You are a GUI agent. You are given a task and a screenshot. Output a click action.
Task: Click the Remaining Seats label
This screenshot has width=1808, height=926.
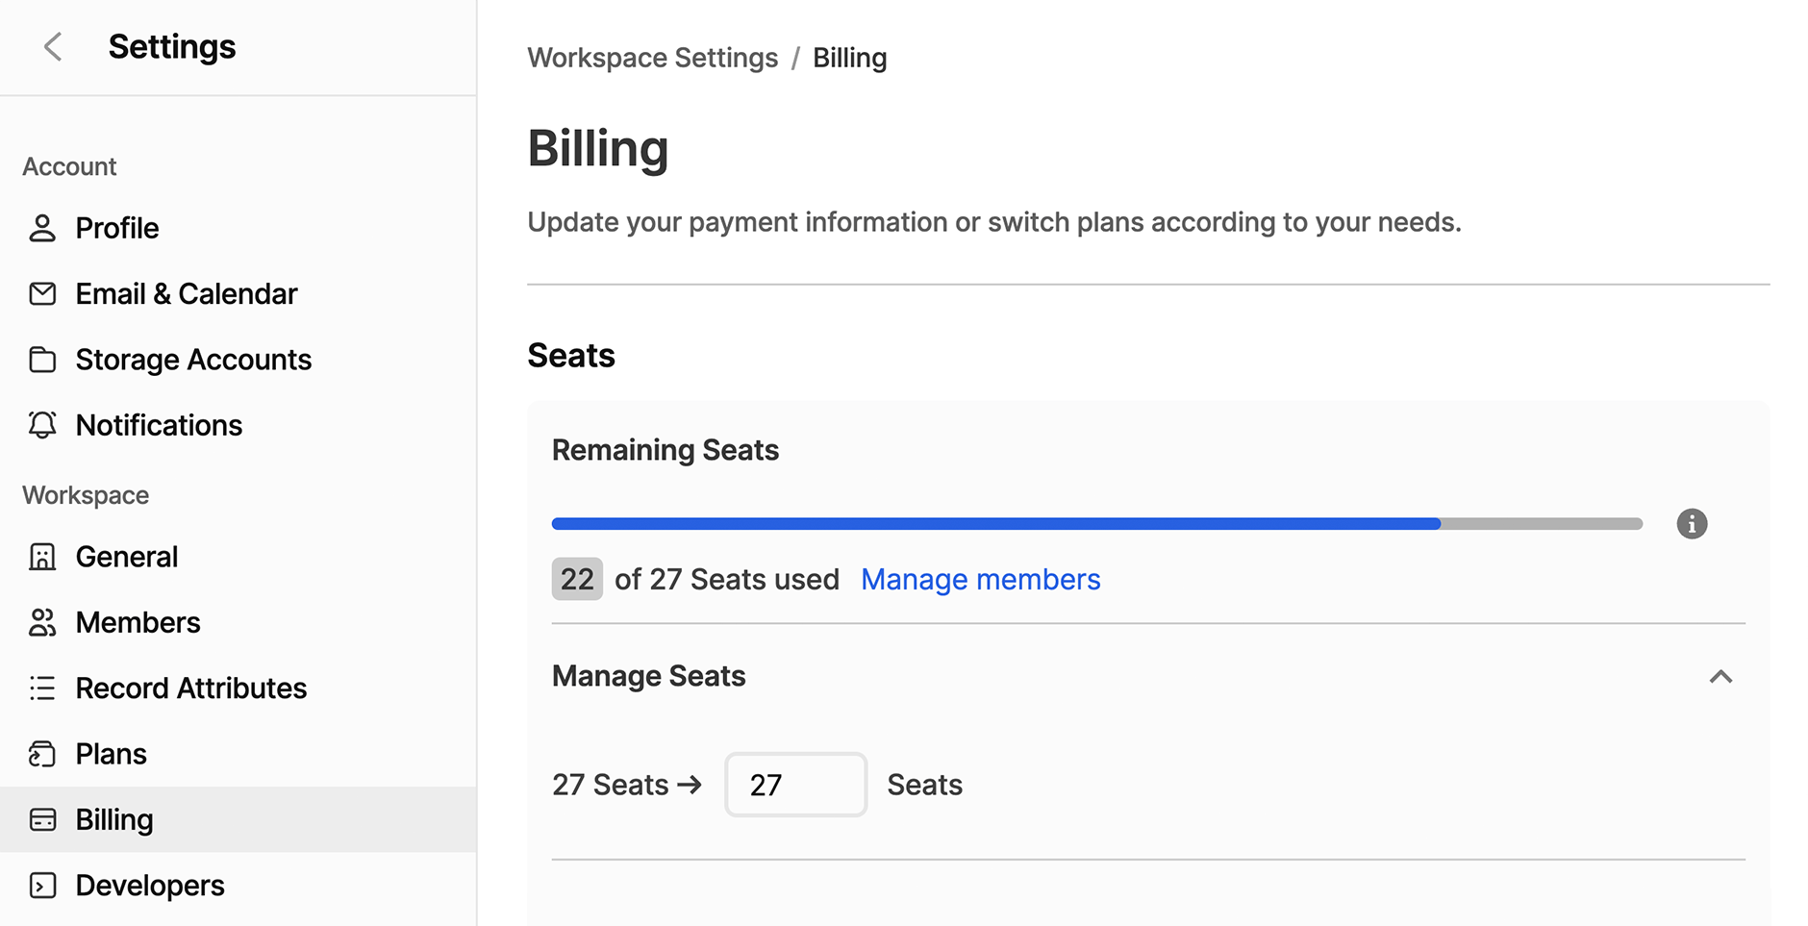665,450
